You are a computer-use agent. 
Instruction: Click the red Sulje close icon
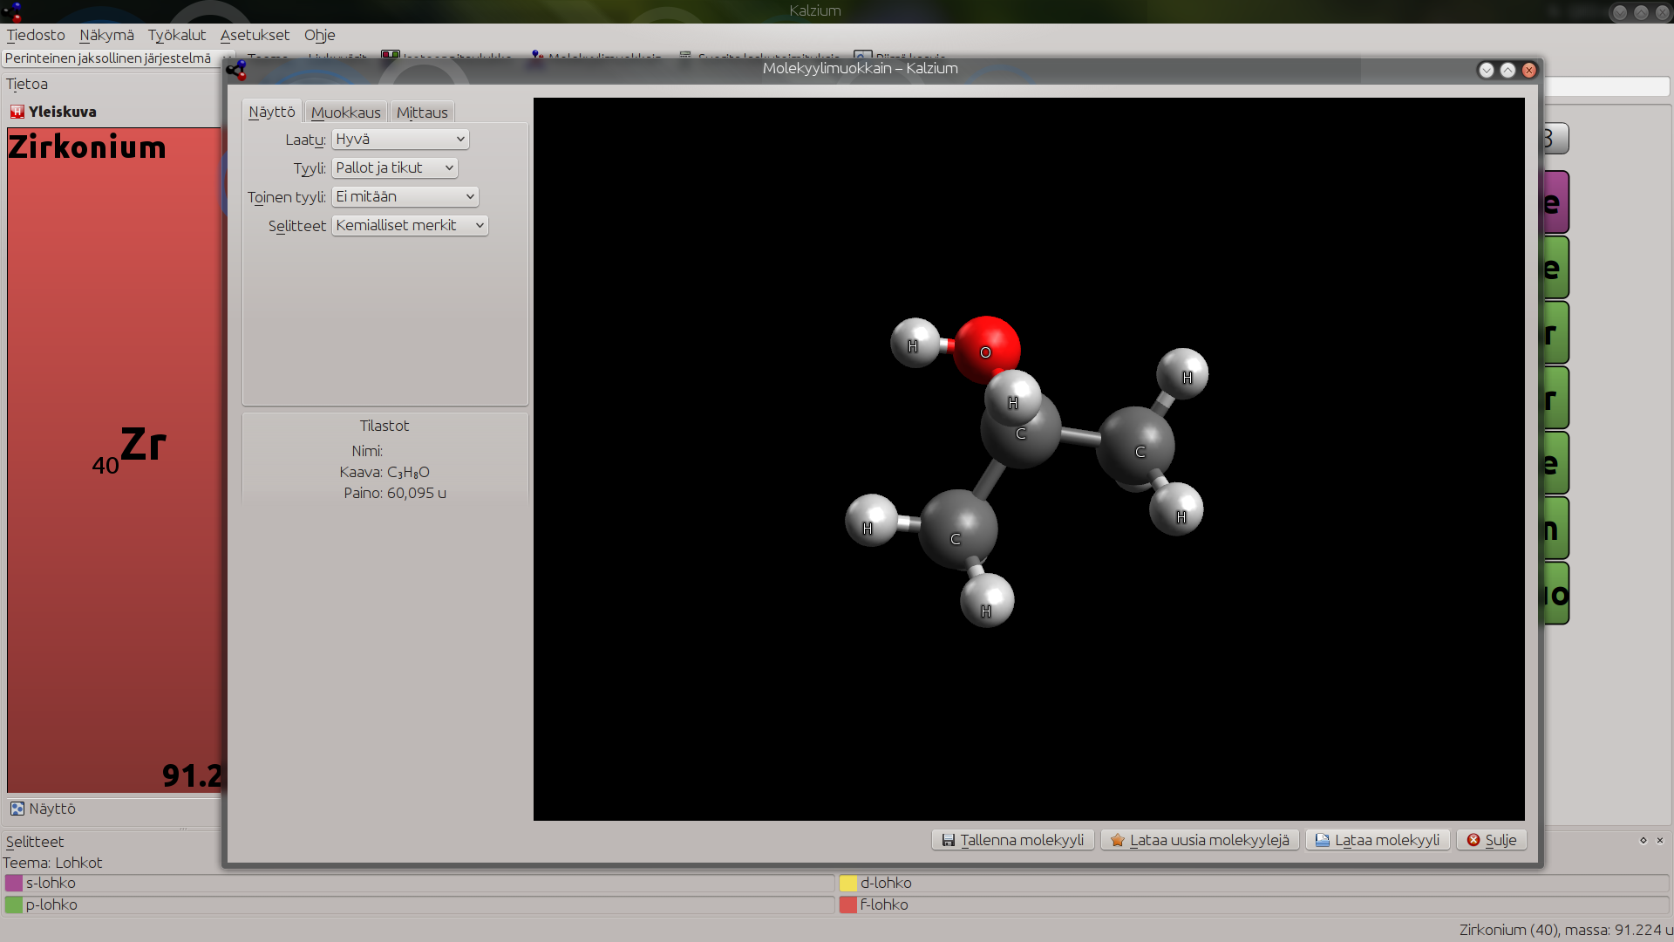click(1473, 840)
